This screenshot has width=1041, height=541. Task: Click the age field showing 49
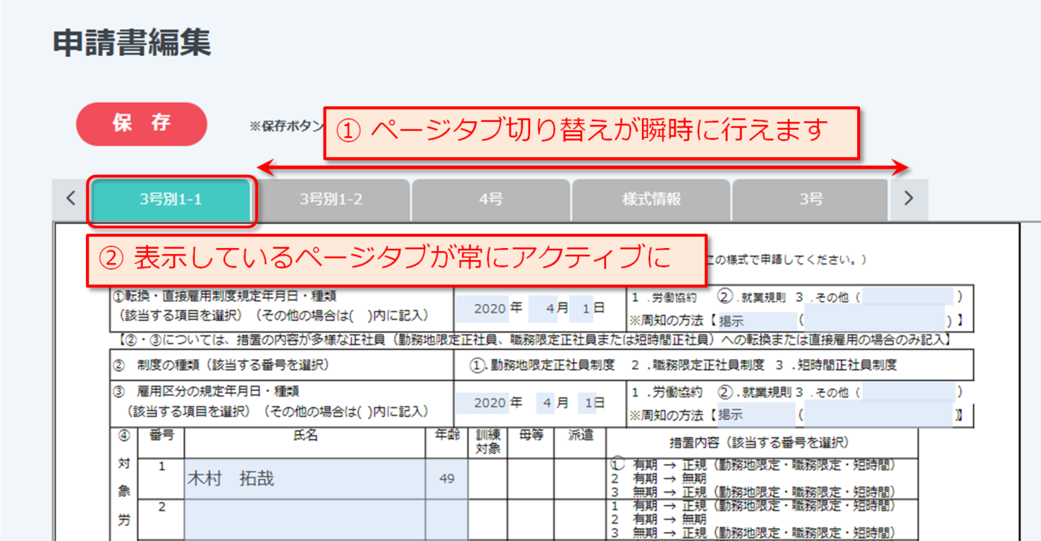pos(447,479)
